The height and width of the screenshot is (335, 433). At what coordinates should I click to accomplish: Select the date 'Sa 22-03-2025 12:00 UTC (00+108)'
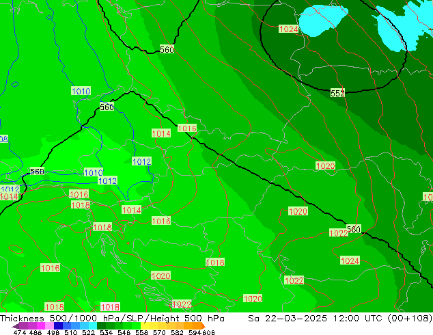coord(340,319)
